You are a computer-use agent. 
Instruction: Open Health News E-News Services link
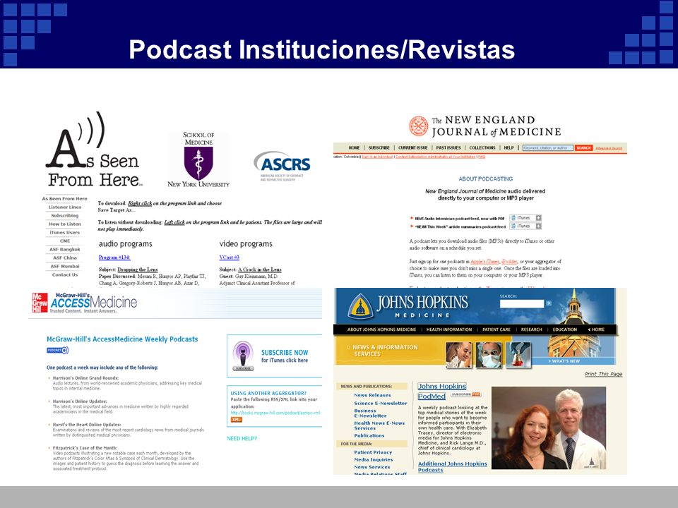coord(379,425)
